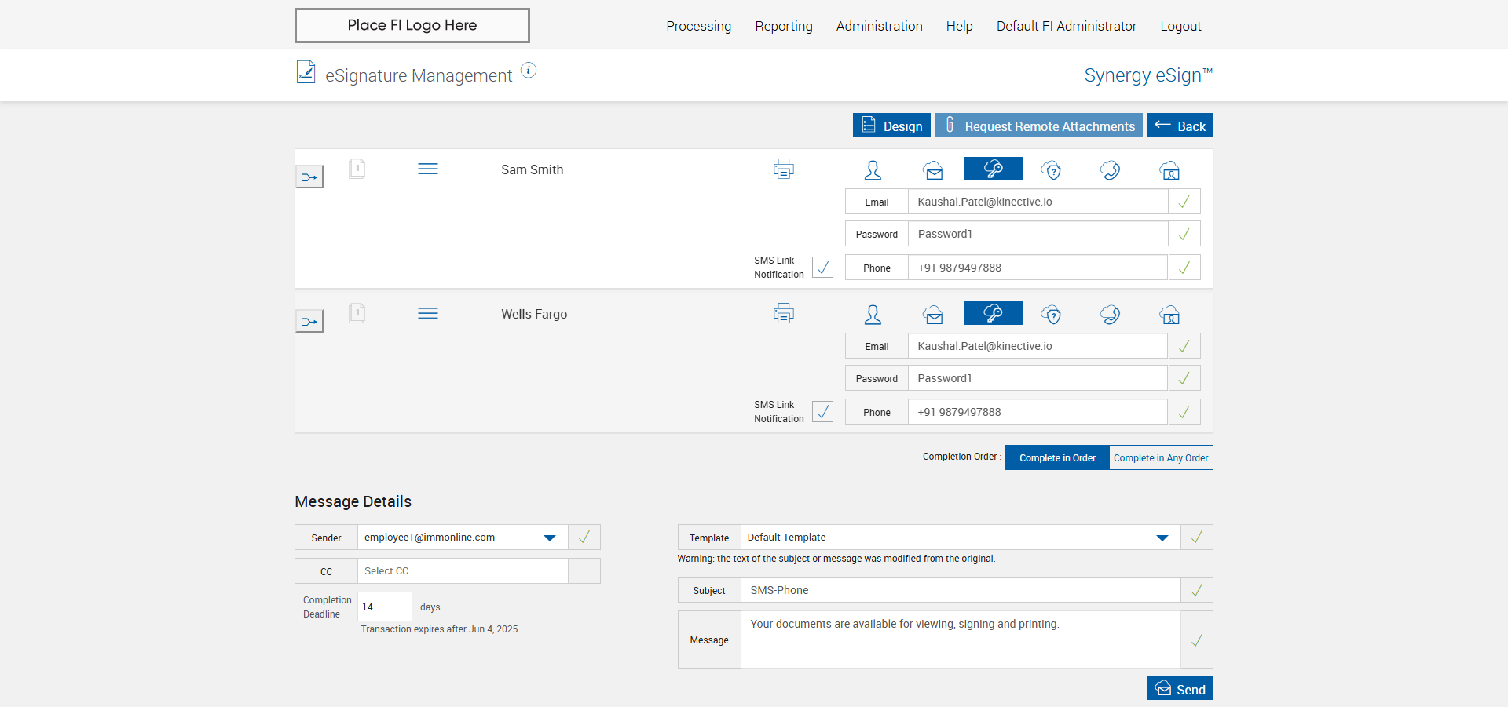Open the Administration menu
1508x707 pixels.
tap(879, 26)
